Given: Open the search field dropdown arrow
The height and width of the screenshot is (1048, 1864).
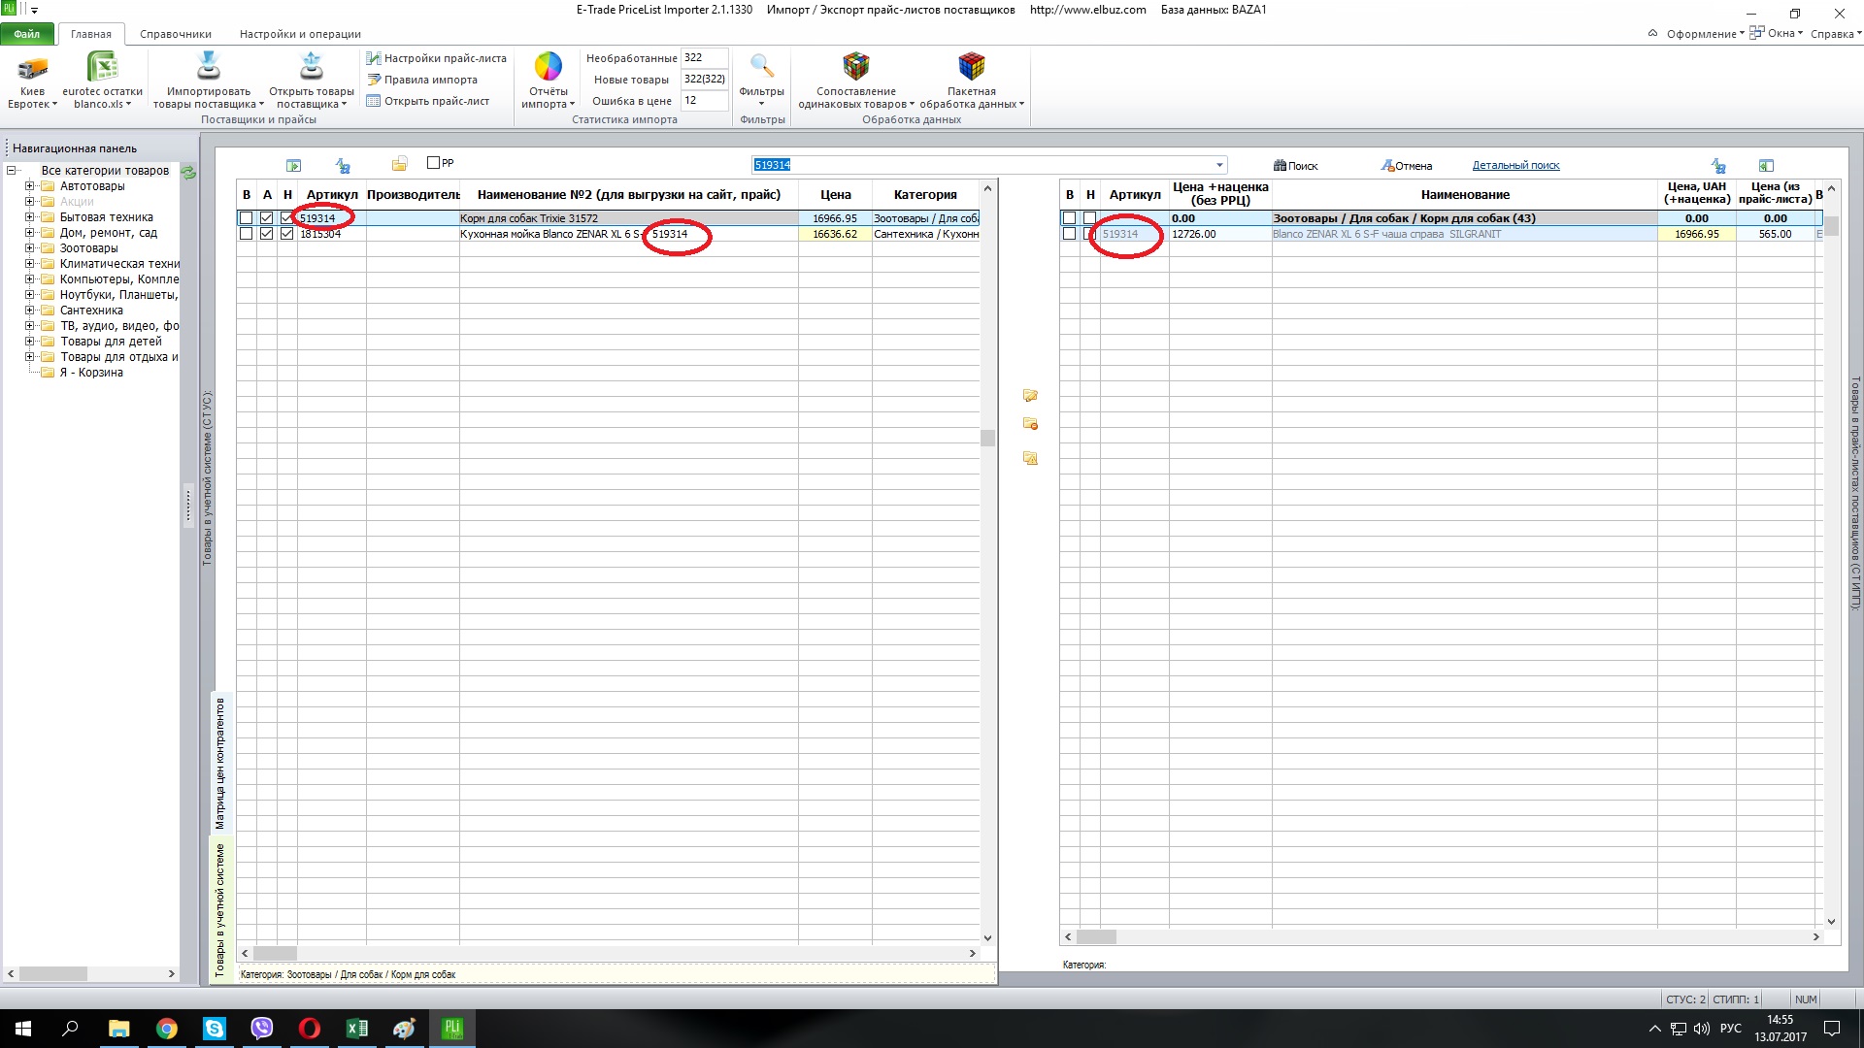Looking at the screenshot, I should pyautogui.click(x=1219, y=165).
